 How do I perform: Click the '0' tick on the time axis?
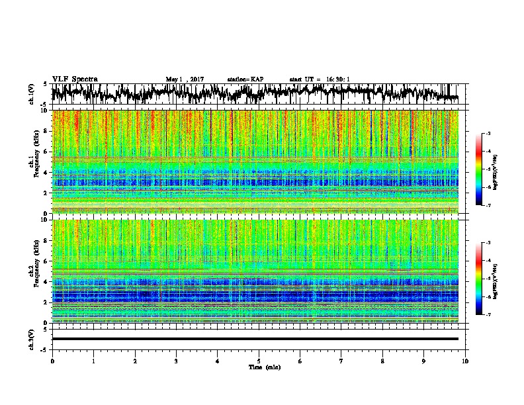coord(52,361)
